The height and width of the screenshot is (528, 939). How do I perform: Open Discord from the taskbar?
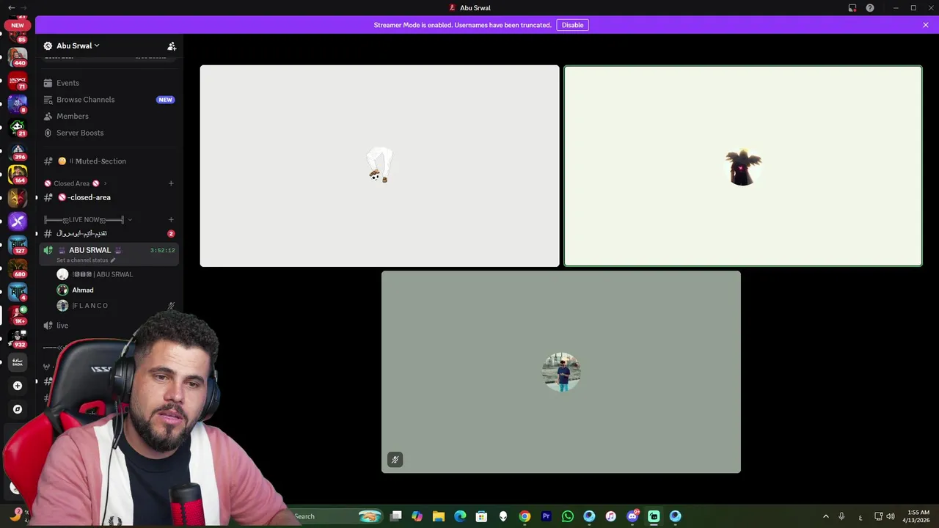[632, 516]
